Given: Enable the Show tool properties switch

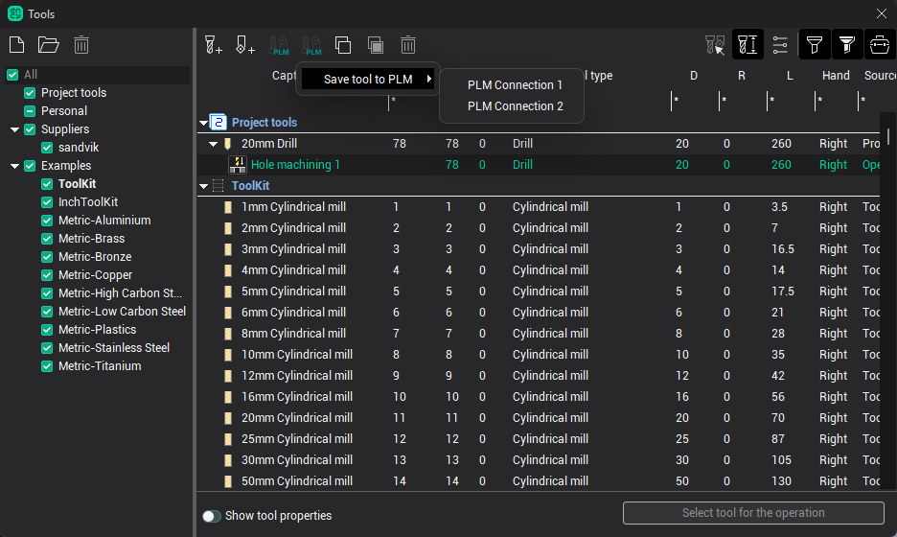Looking at the screenshot, I should (x=212, y=516).
